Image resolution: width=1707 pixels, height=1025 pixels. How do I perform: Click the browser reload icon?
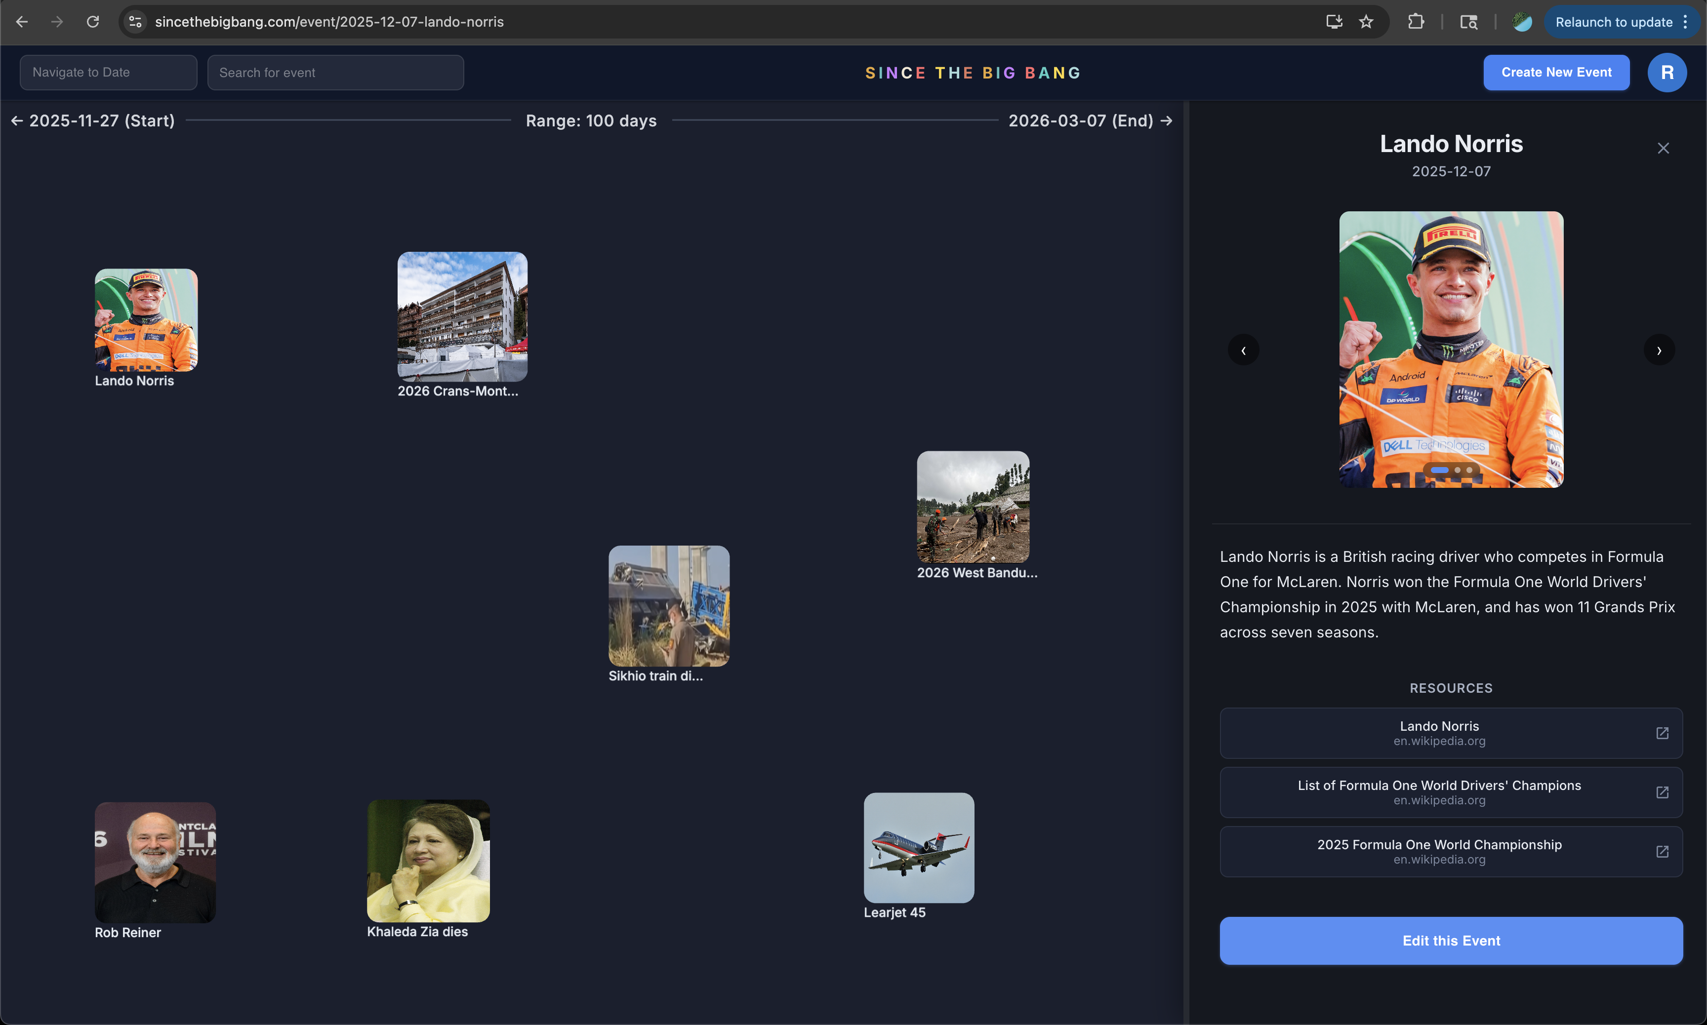92,22
